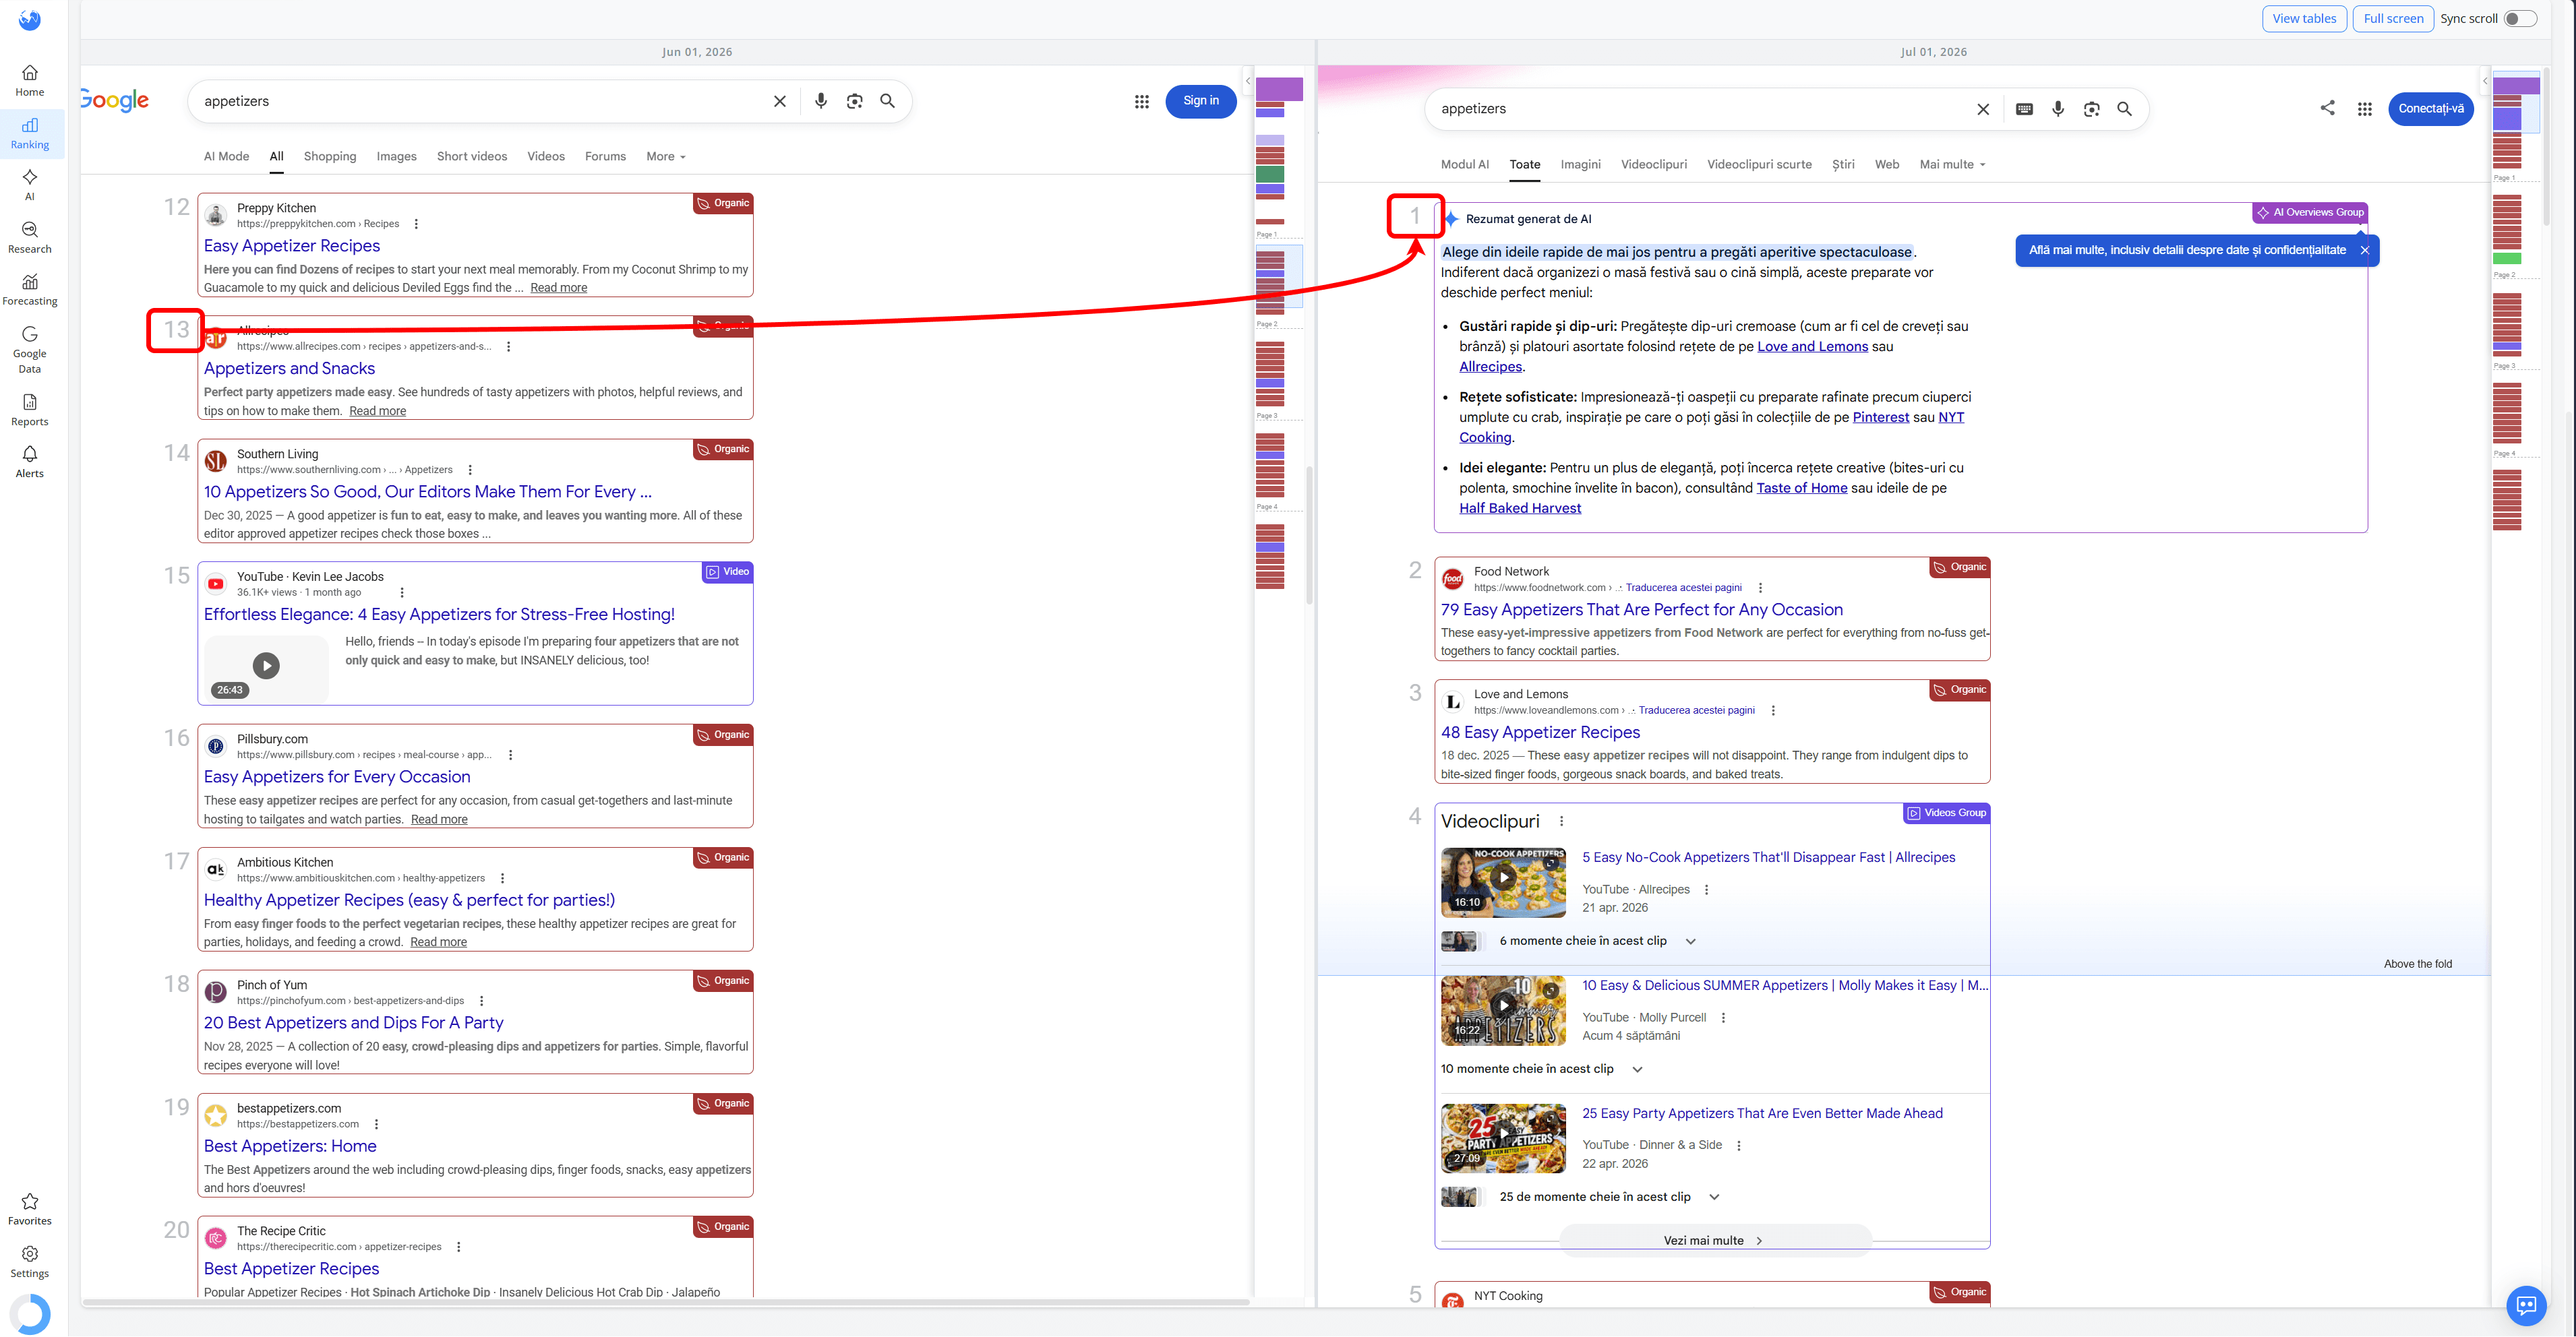Screen dimensions: 2576x1337
Task: Switch to the left Forums tab
Action: [605, 156]
